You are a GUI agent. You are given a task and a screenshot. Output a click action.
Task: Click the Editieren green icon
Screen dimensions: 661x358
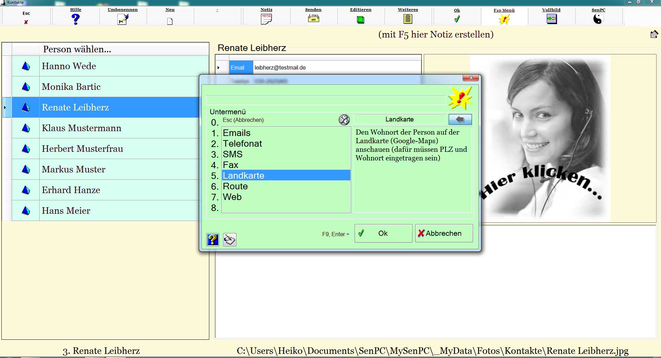point(360,20)
